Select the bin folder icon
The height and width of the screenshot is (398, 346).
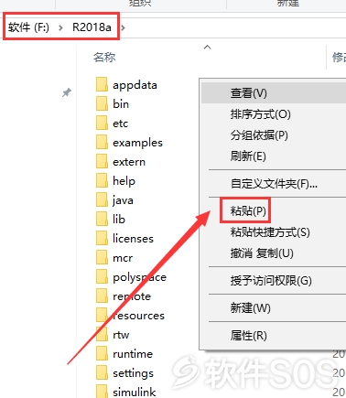pos(102,103)
